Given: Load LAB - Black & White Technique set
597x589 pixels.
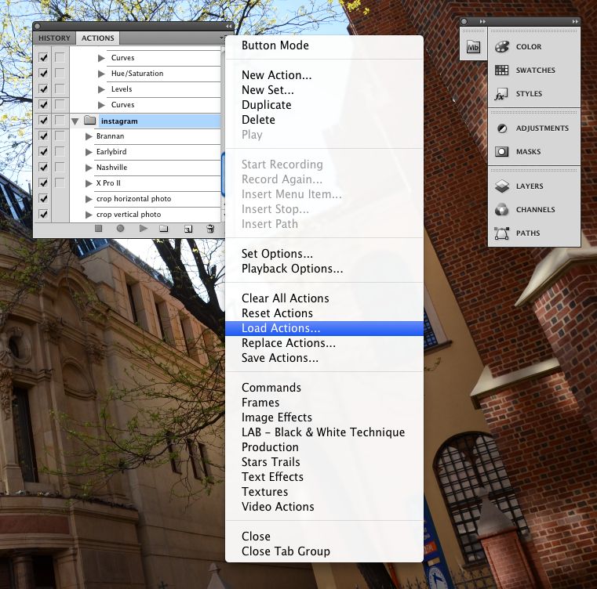Looking at the screenshot, I should point(324,432).
